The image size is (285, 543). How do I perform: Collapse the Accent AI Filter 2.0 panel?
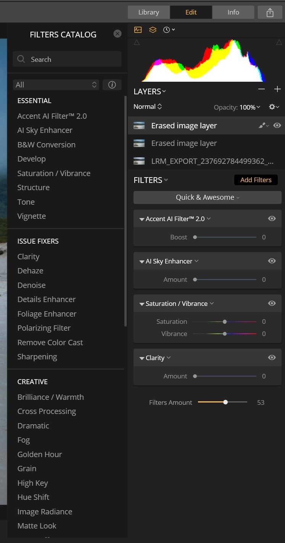(142, 219)
